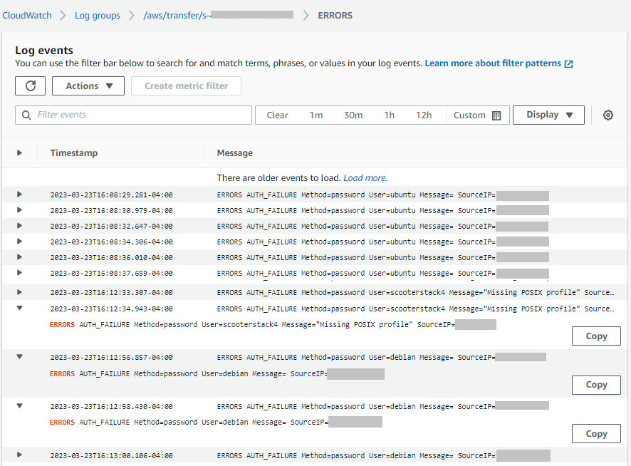Collapse the expanded debian event at 16:12:58
This screenshot has height=466, width=631.
(20, 406)
